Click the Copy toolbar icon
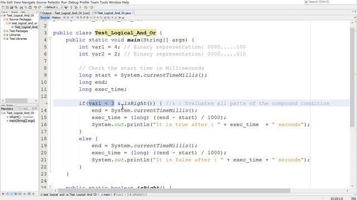Image resolution: width=357 pixels, height=200 pixels. (x=26, y=7)
